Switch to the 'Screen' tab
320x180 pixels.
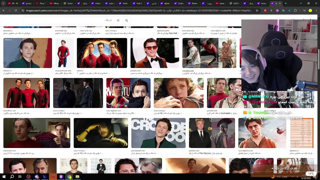click(68, 3)
